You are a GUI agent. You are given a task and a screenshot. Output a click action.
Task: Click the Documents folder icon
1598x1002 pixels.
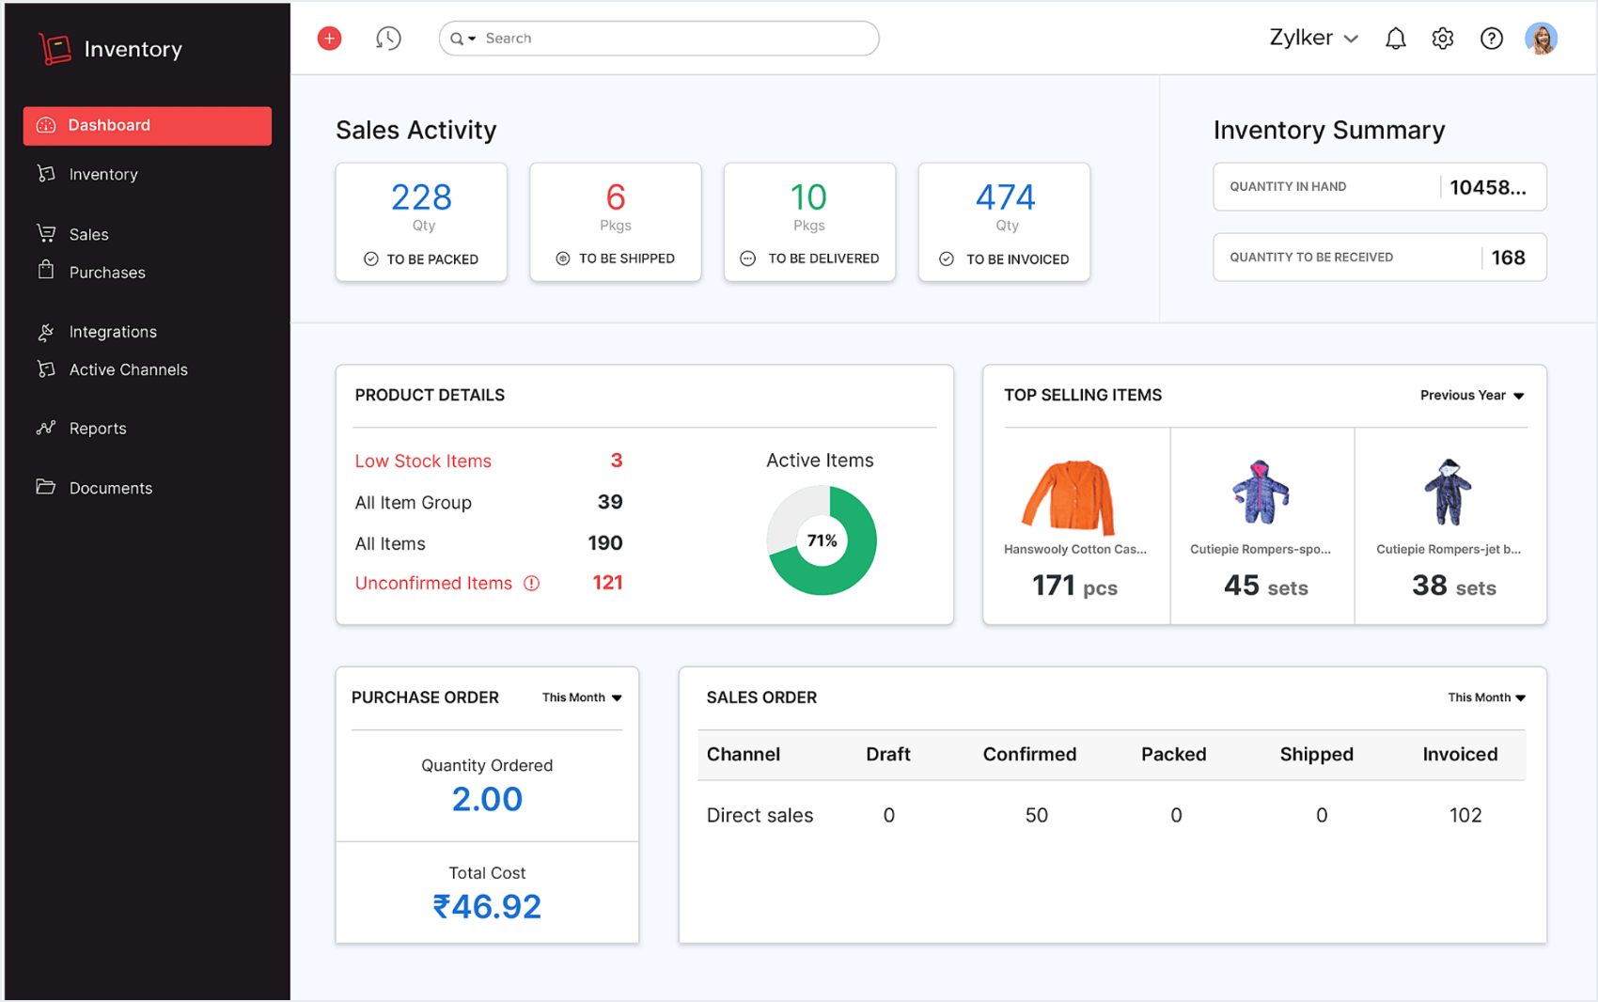pos(45,488)
